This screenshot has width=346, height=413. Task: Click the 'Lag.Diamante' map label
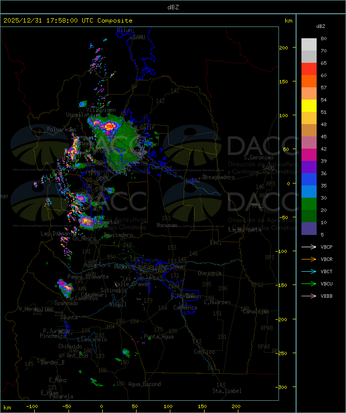(x=58, y=233)
